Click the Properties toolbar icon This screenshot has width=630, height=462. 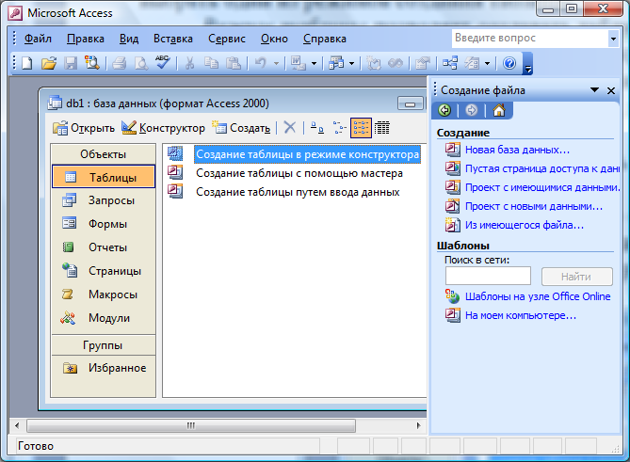(x=422, y=63)
